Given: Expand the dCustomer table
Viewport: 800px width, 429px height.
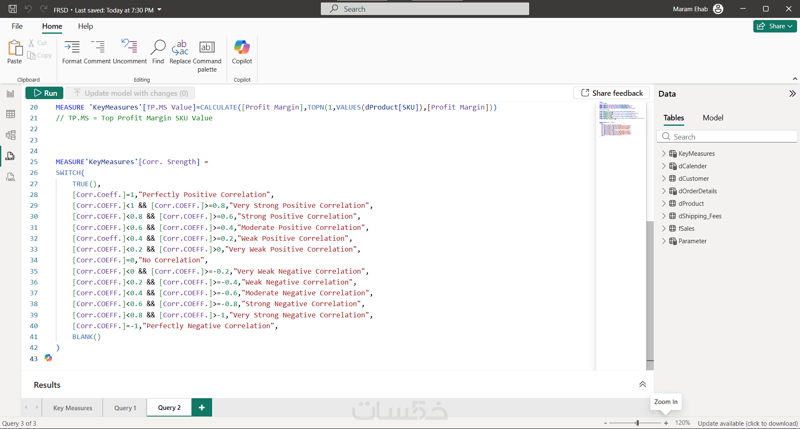Looking at the screenshot, I should [664, 179].
